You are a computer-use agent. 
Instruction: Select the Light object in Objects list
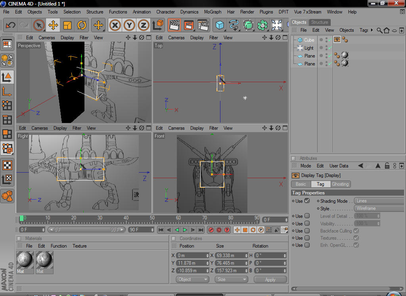point(308,48)
